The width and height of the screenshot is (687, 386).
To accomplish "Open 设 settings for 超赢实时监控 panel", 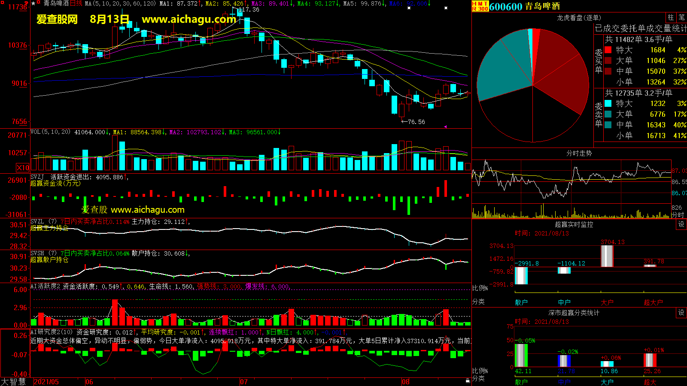I will click(681, 224).
